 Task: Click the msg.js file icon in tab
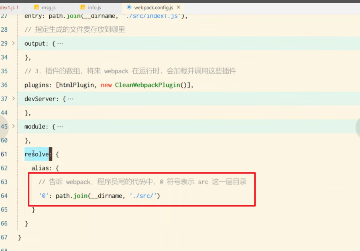tap(37, 7)
